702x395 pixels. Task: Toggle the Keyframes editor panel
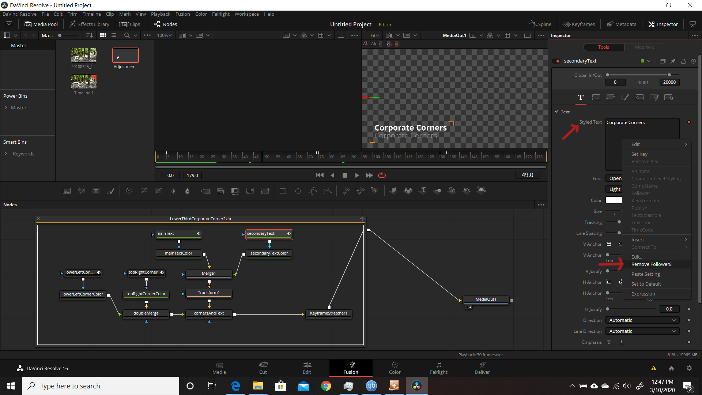tap(579, 24)
